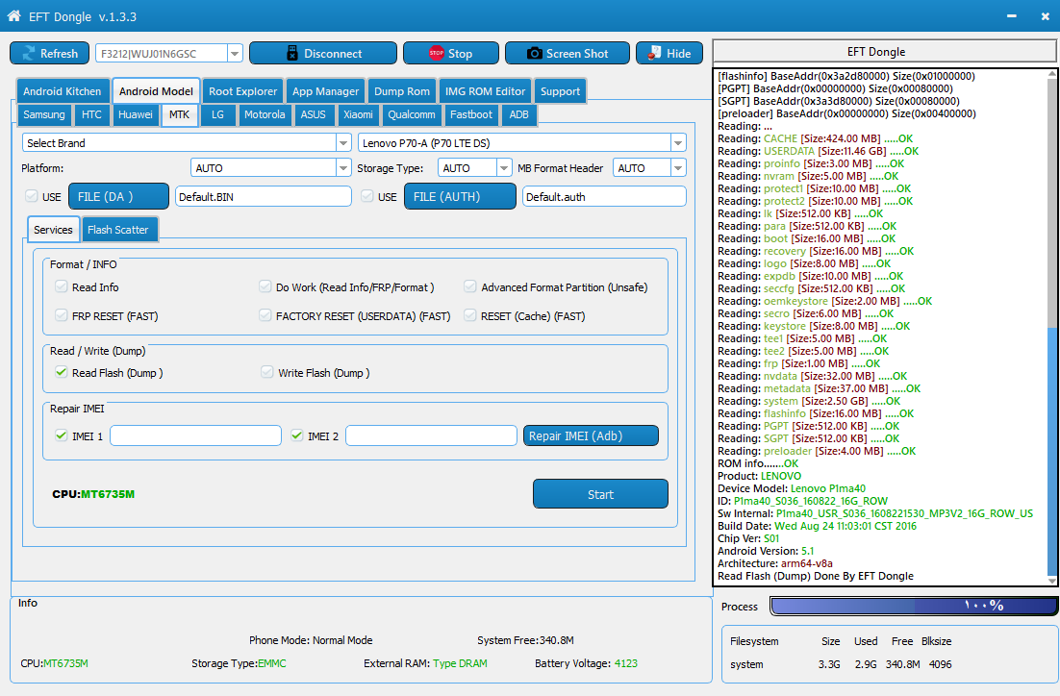The width and height of the screenshot is (1060, 696).
Task: Minimize the EFT Dongle window
Action: (x=1011, y=16)
